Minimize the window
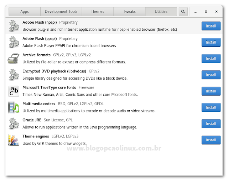Image resolution: width=228 pixels, height=181 pixels. [196, 12]
